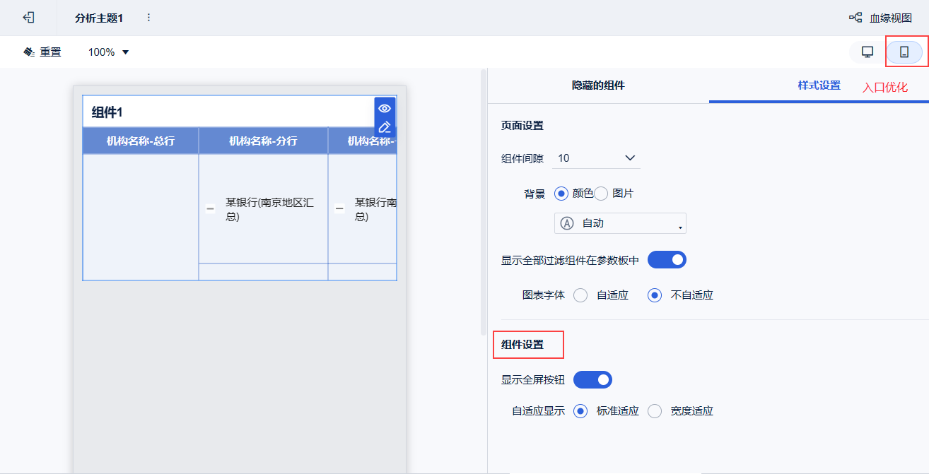Switch to 样式设置 tab
The width and height of the screenshot is (929, 474).
point(819,85)
